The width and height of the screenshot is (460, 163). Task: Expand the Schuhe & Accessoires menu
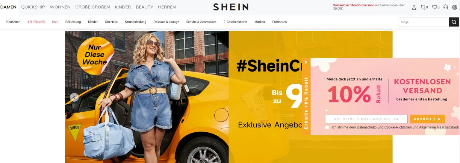(x=201, y=22)
